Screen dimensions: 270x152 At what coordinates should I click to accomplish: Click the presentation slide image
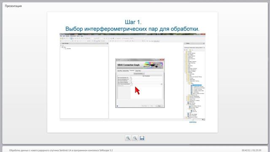point(132,72)
